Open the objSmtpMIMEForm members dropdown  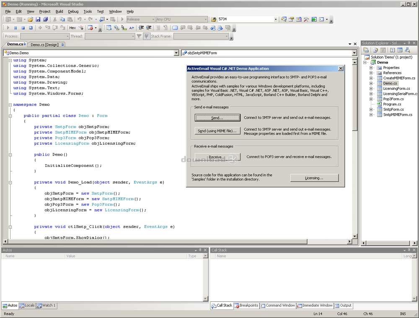354,53
